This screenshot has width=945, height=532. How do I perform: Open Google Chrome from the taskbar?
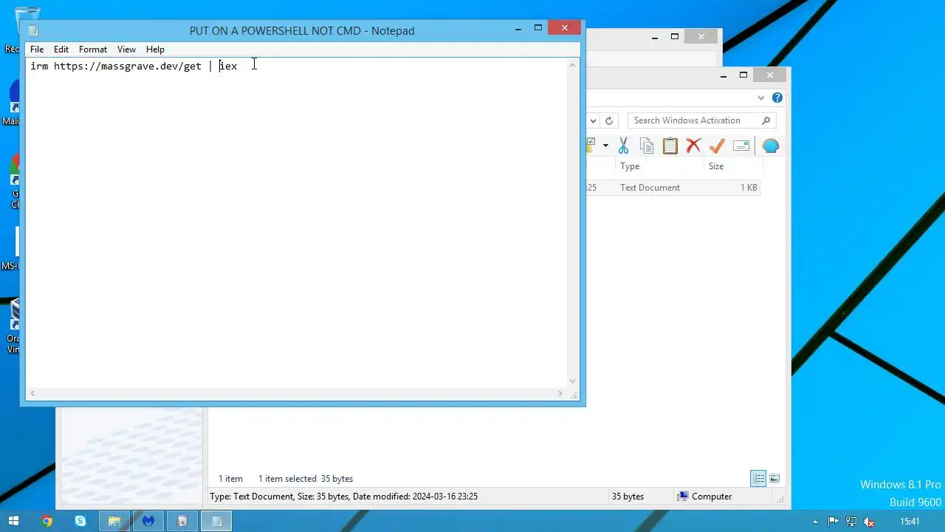[x=47, y=521]
